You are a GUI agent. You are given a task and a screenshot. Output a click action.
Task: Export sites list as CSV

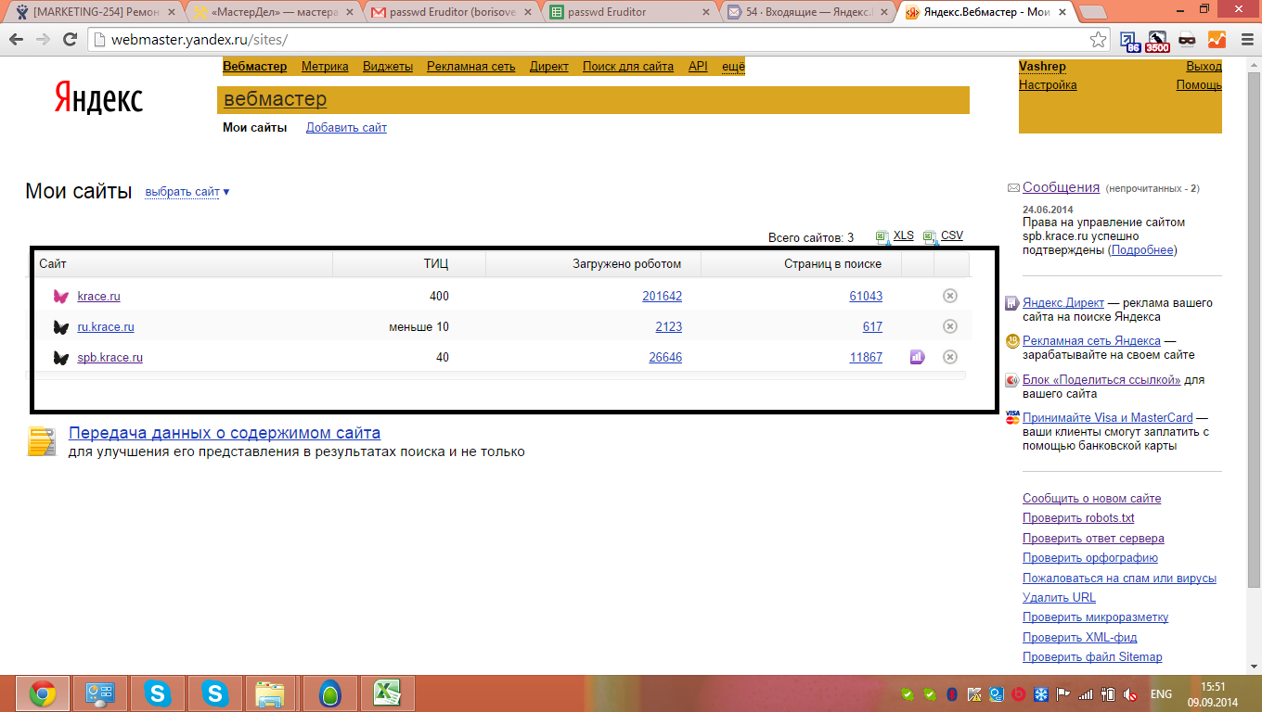click(x=952, y=235)
